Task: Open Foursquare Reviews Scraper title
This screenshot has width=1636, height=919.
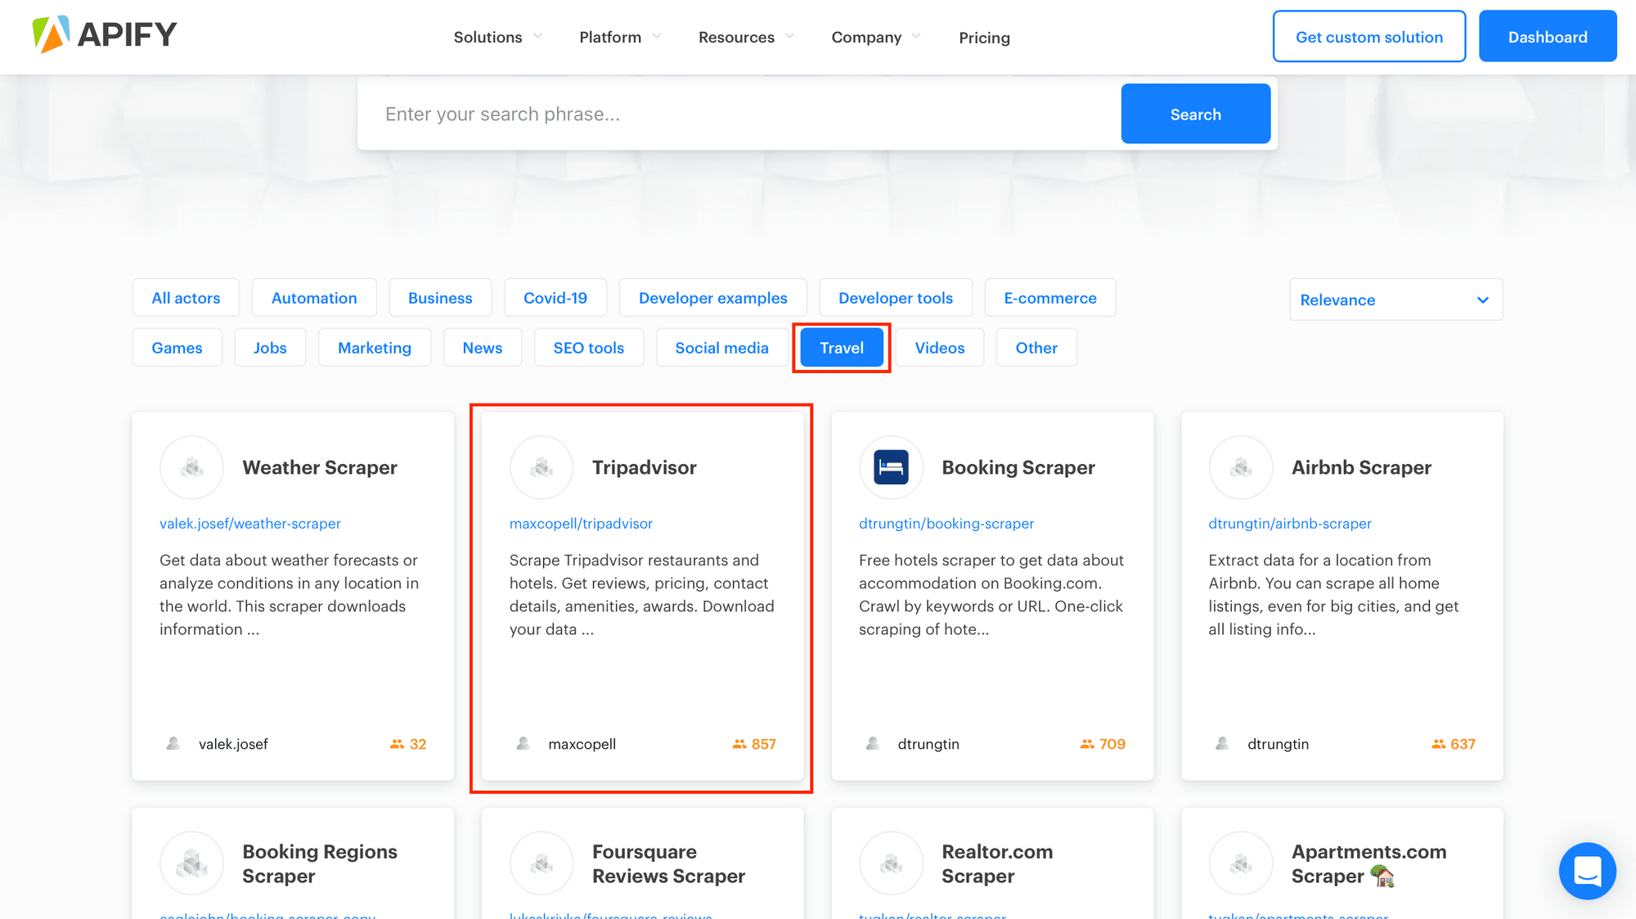Action: point(668,863)
